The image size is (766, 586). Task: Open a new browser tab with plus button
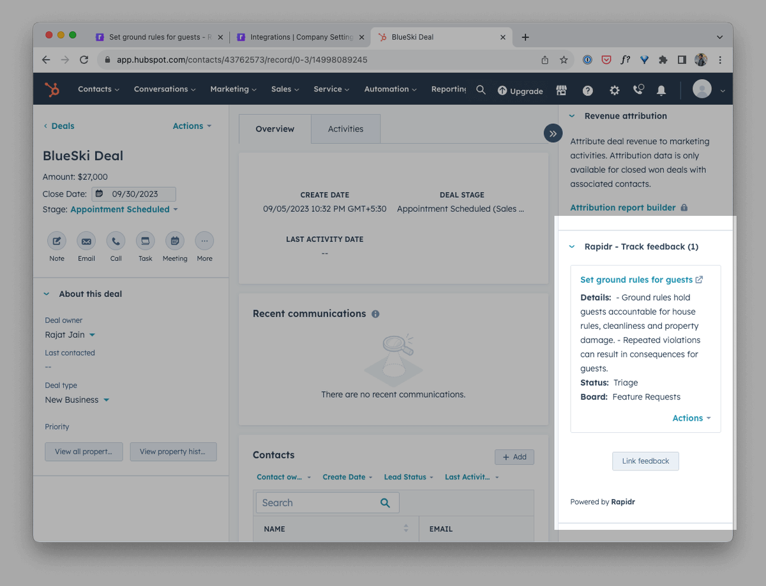pyautogui.click(x=525, y=37)
